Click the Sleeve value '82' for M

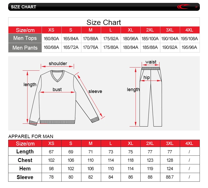tap(91, 177)
